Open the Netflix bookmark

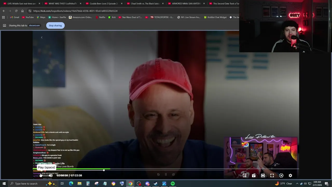click(x=100, y=17)
